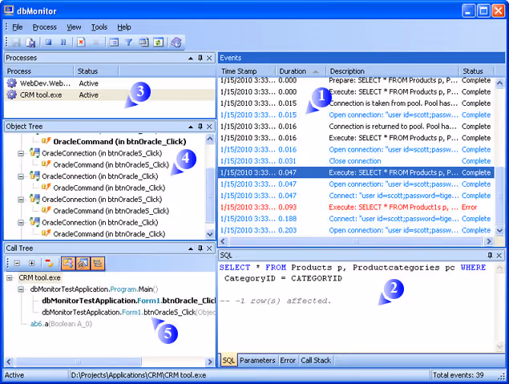Click the Duration column sort arrow
Viewport: 509px width, 384px height.
pos(316,71)
